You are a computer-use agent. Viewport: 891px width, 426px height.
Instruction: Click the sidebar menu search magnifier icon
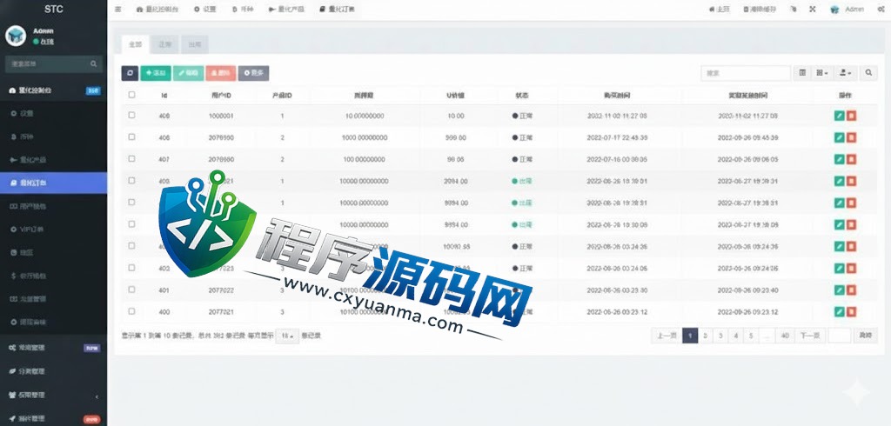point(94,64)
